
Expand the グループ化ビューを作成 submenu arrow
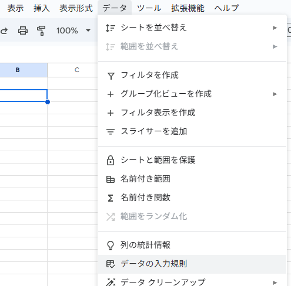tap(275, 94)
